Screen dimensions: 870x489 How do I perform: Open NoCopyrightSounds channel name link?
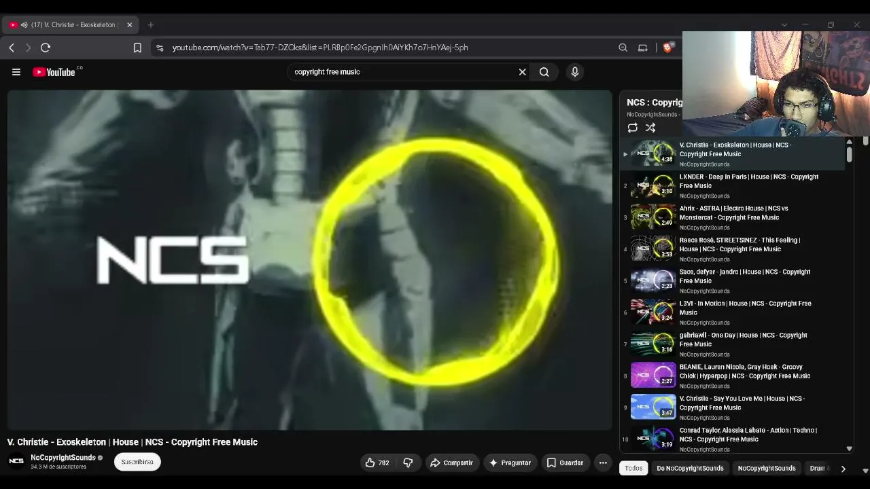coord(63,458)
